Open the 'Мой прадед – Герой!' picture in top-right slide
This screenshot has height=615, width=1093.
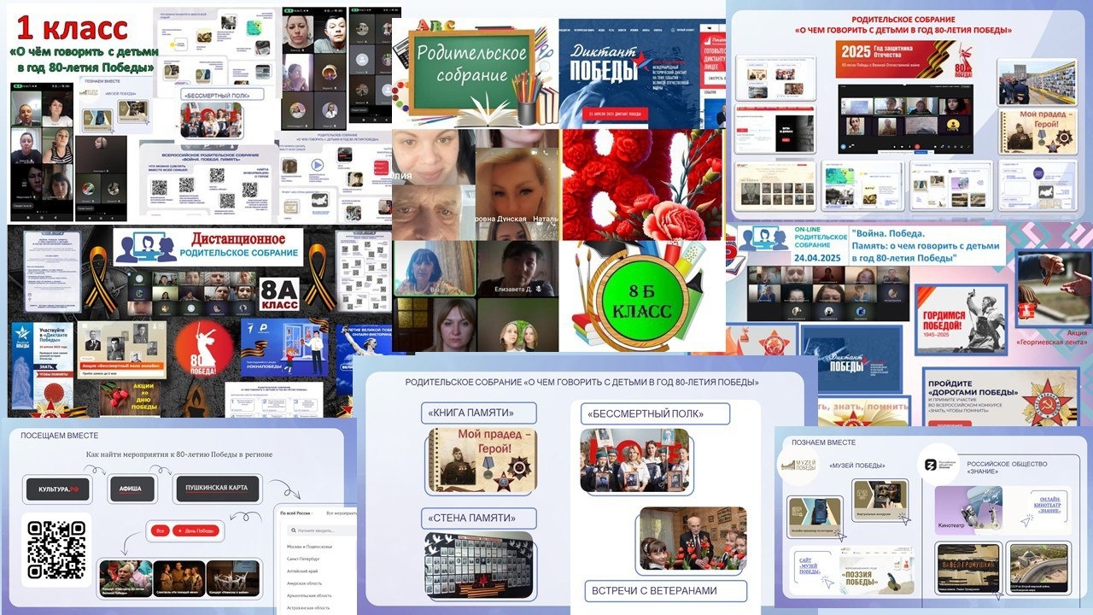pyautogui.click(x=1037, y=132)
